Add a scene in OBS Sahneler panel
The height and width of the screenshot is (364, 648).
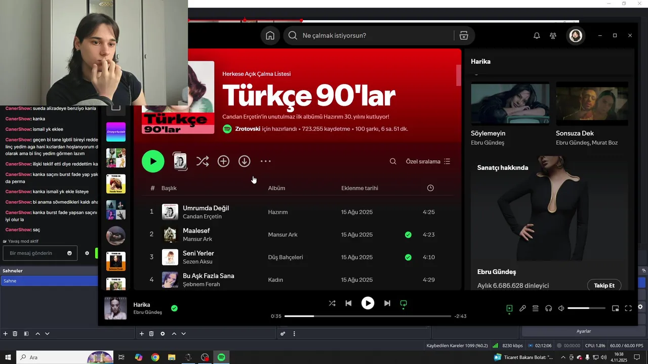tap(6, 334)
